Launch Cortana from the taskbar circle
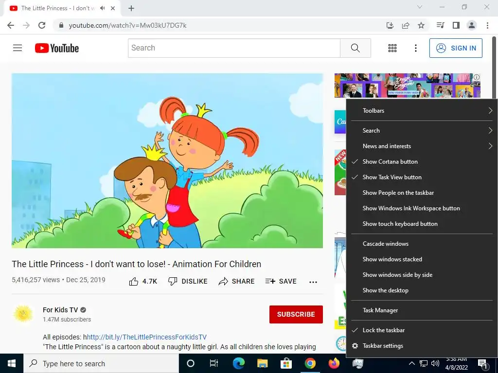The height and width of the screenshot is (373, 498). pos(190,363)
